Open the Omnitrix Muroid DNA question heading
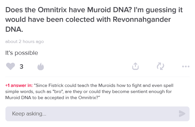The width and height of the screenshot is (195, 127). click(94, 20)
